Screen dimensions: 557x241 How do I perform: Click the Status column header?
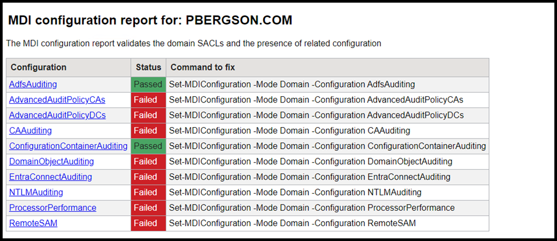pyautogui.click(x=149, y=67)
